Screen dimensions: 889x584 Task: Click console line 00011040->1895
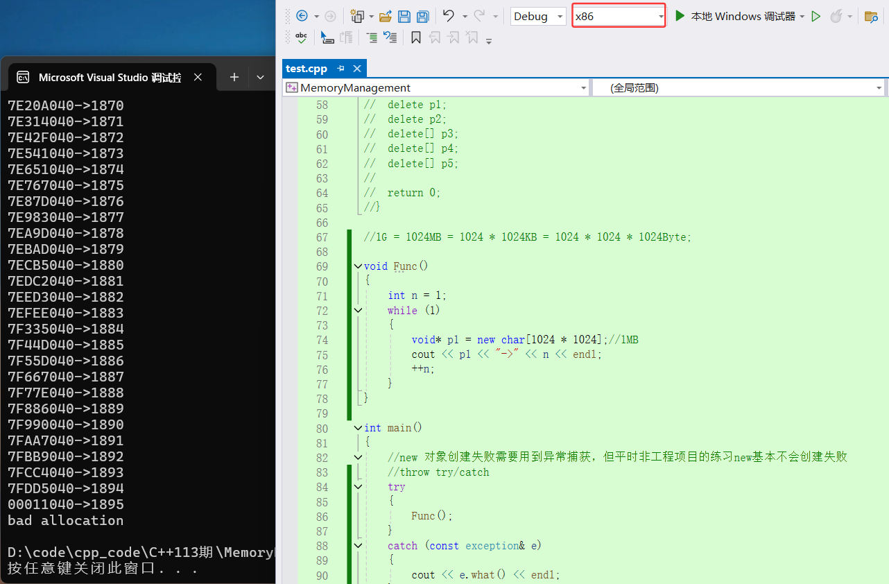pos(65,504)
